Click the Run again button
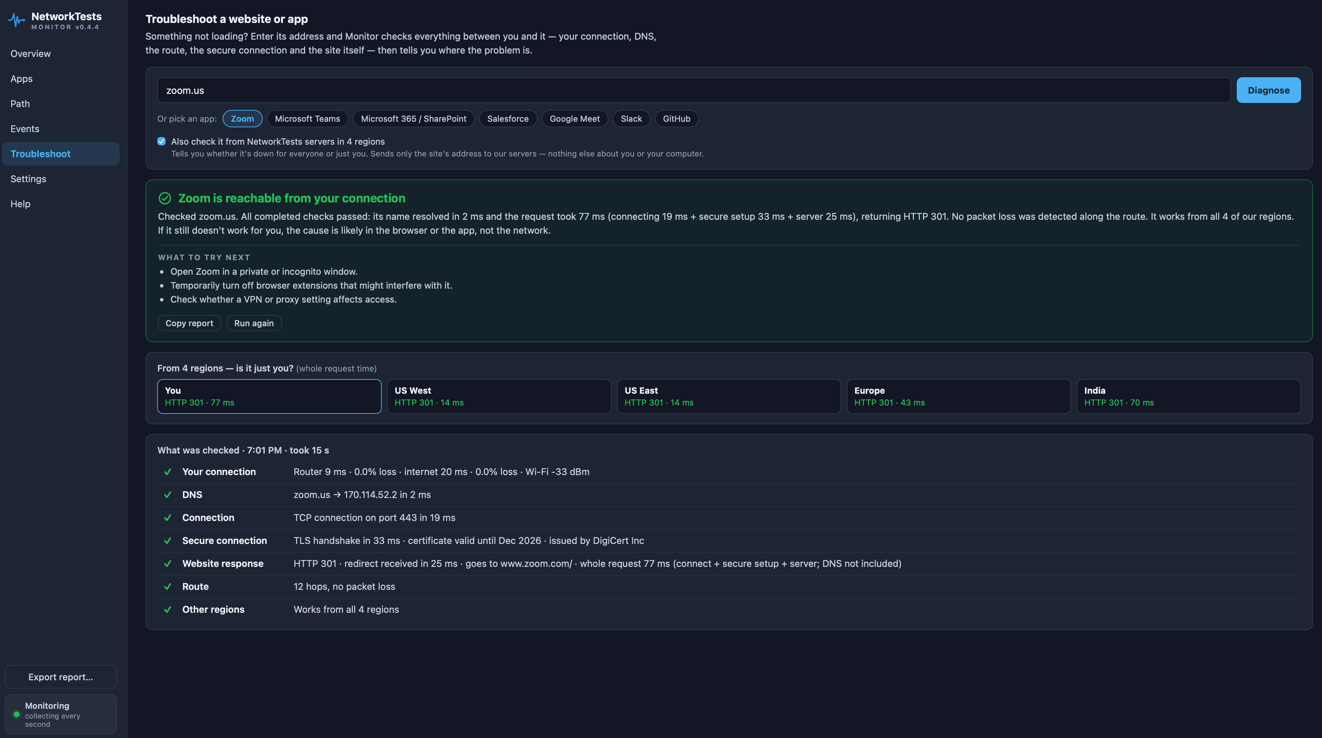This screenshot has height=738, width=1322. tap(254, 323)
